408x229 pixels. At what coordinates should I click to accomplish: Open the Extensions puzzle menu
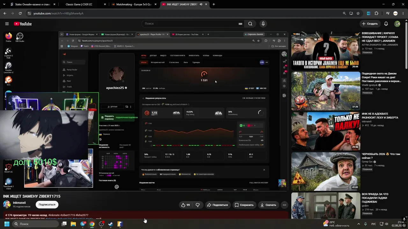click(376, 13)
